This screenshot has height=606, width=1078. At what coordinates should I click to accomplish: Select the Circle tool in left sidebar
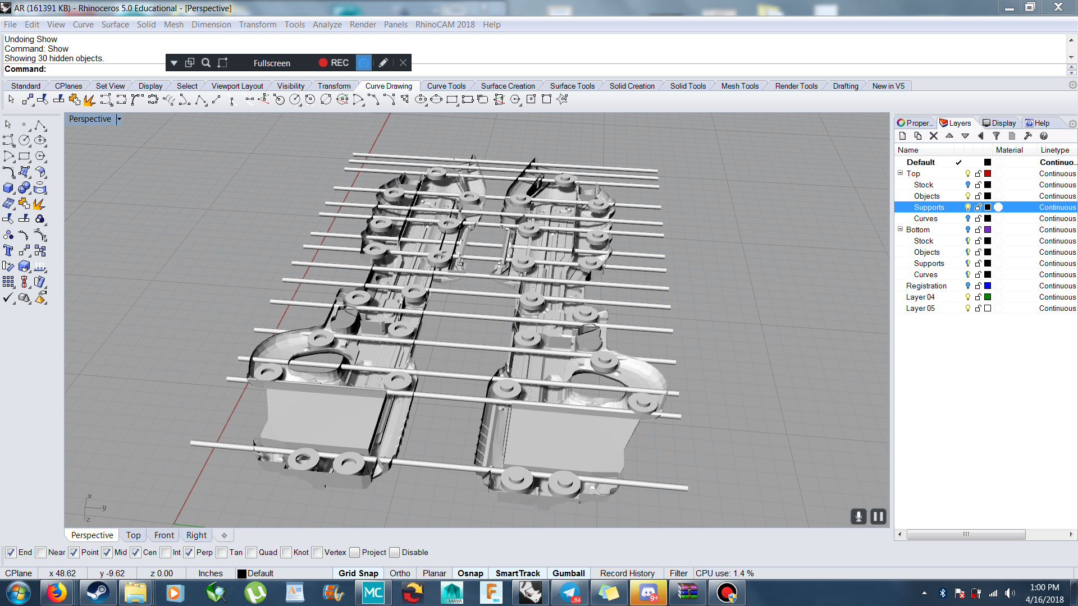point(24,140)
